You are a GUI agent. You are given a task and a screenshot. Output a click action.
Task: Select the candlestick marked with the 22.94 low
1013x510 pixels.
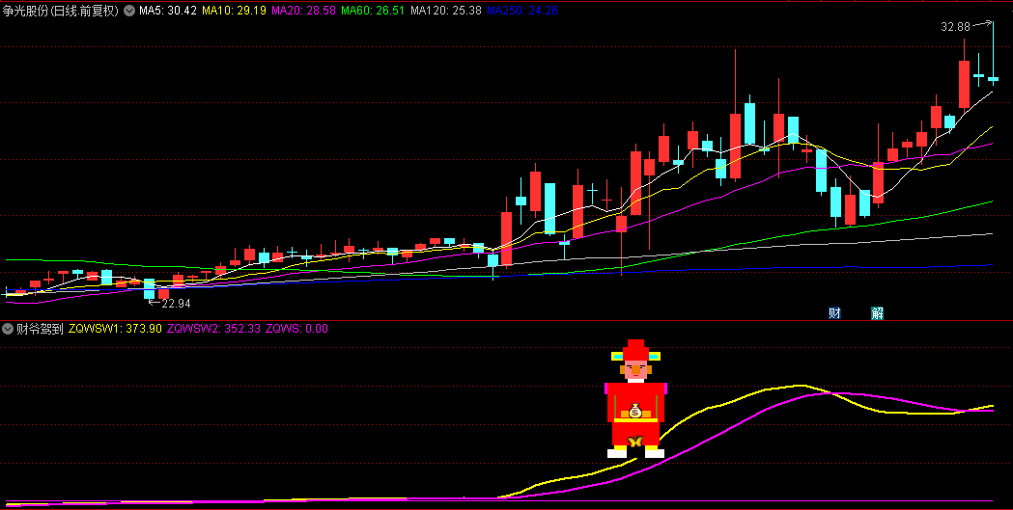click(x=150, y=289)
